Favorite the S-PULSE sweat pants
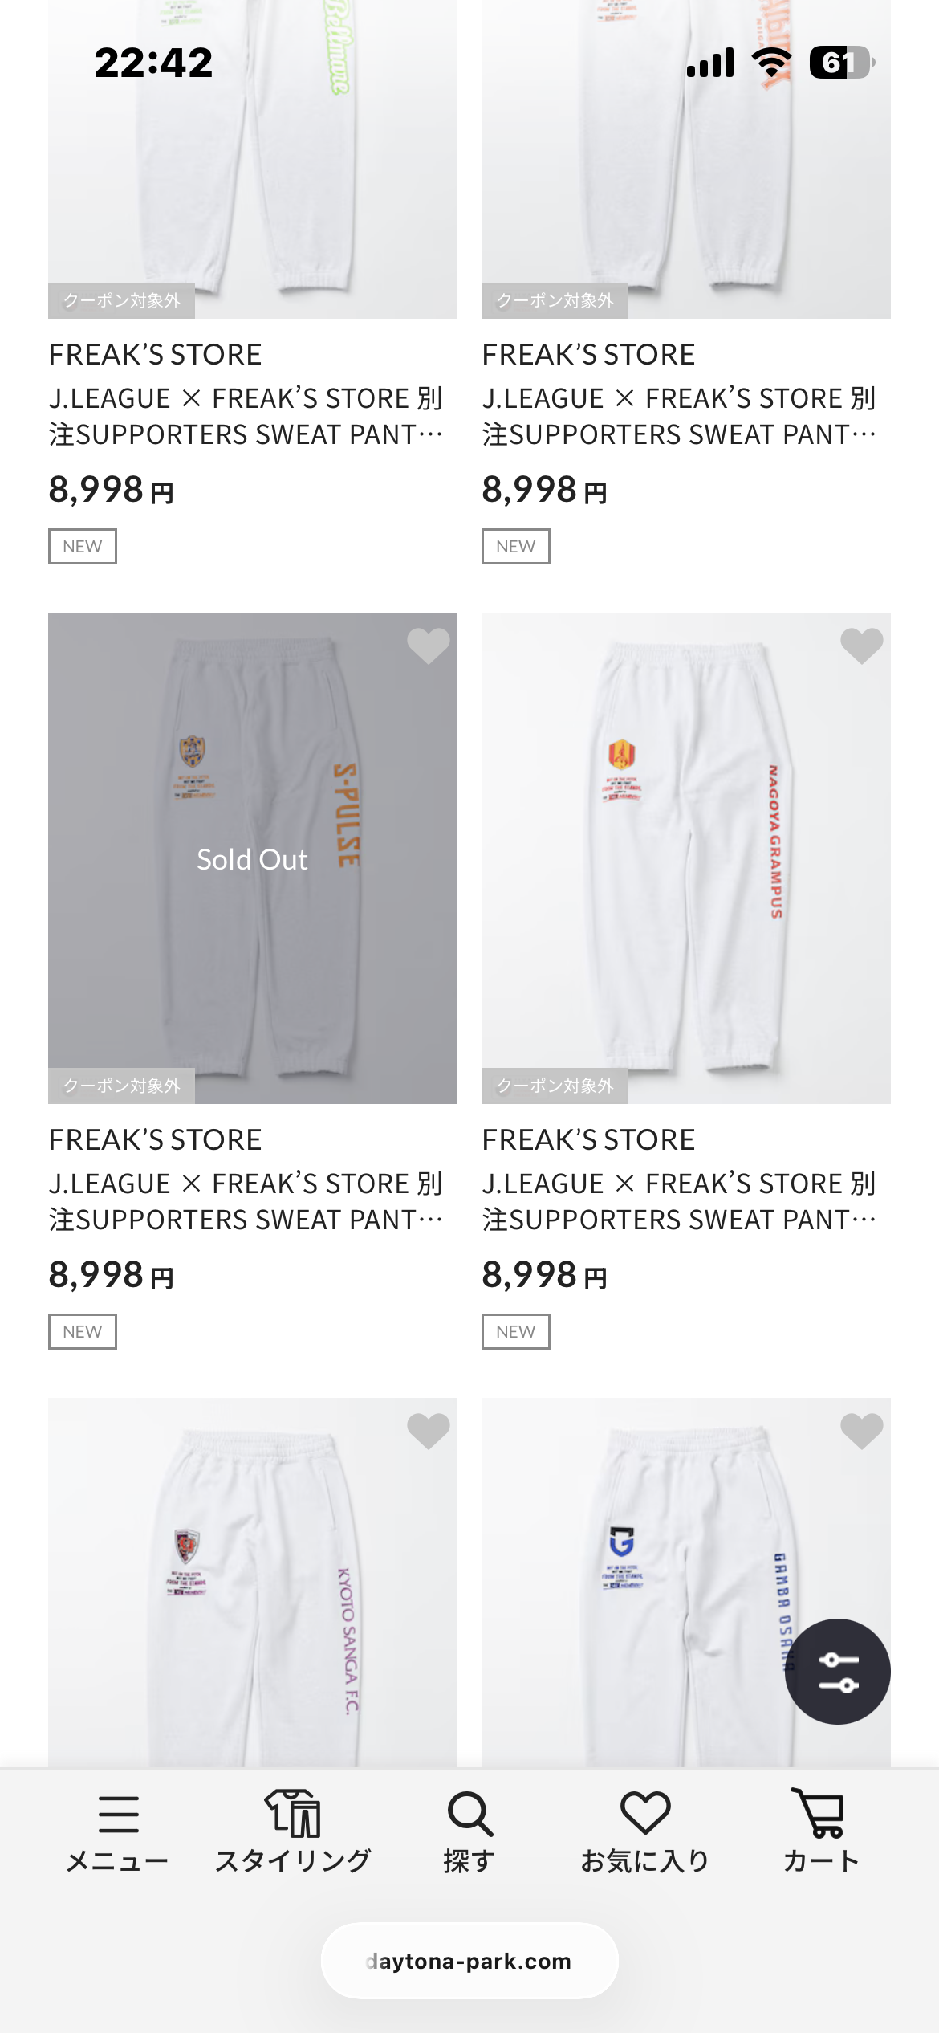 (x=428, y=646)
